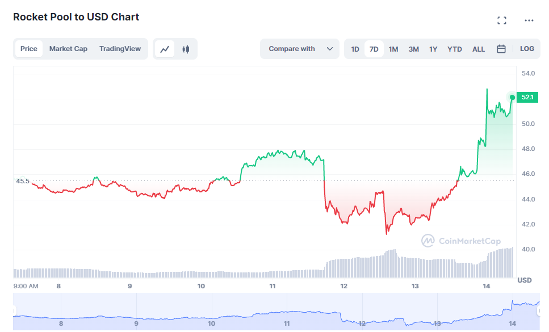Switch to the Market Cap tab
The height and width of the screenshot is (332, 549).
(68, 49)
